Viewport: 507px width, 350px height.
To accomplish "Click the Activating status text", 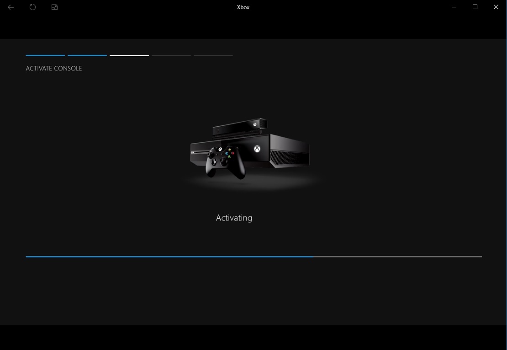I will 234,218.
